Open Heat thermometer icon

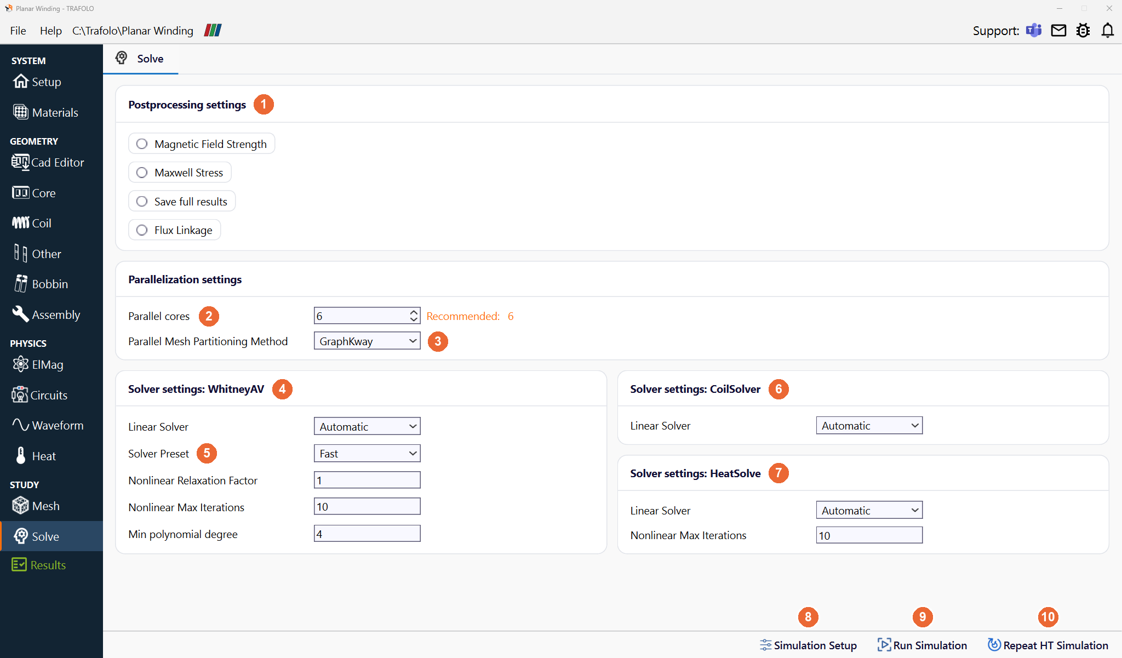(21, 455)
